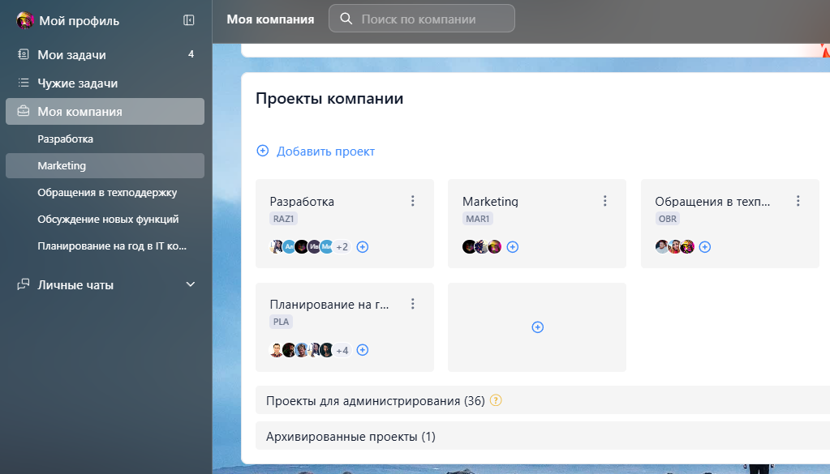Click the plus icon on the Планирование card
The image size is (830, 474).
(363, 349)
